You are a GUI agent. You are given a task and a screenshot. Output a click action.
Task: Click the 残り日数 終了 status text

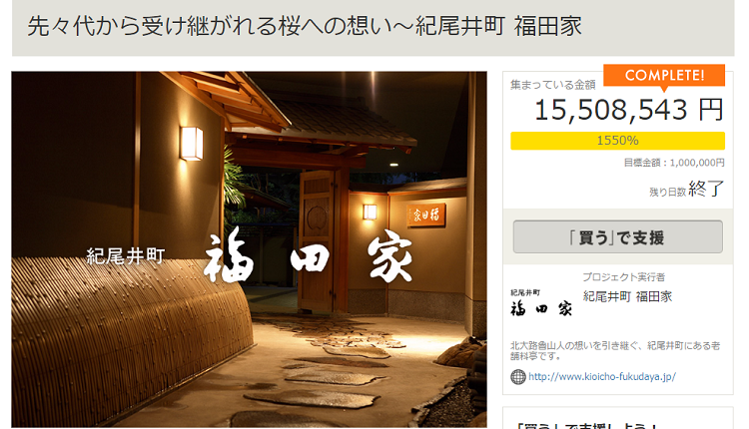coord(686,190)
